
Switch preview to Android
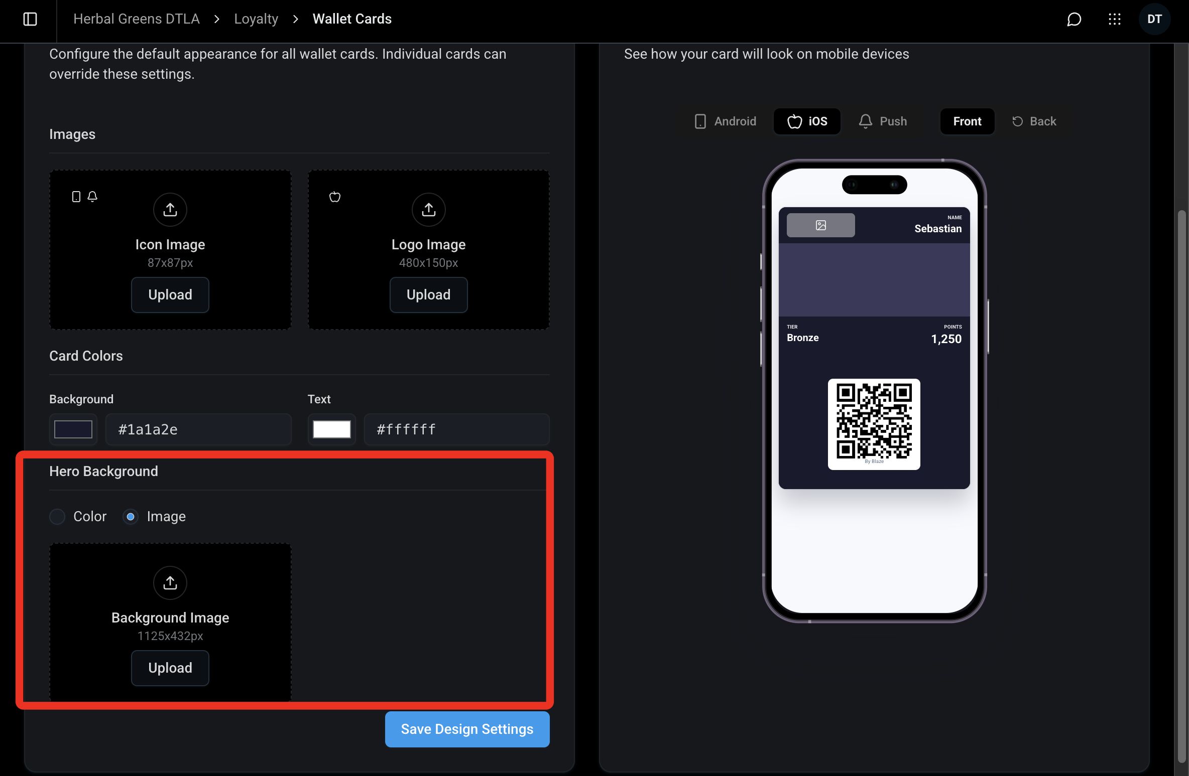point(725,121)
